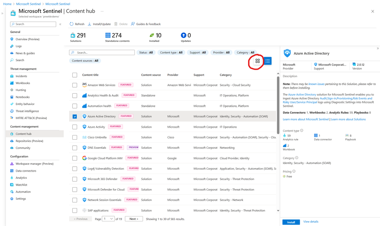Click the Incidents sidebar icon

[12, 76]
